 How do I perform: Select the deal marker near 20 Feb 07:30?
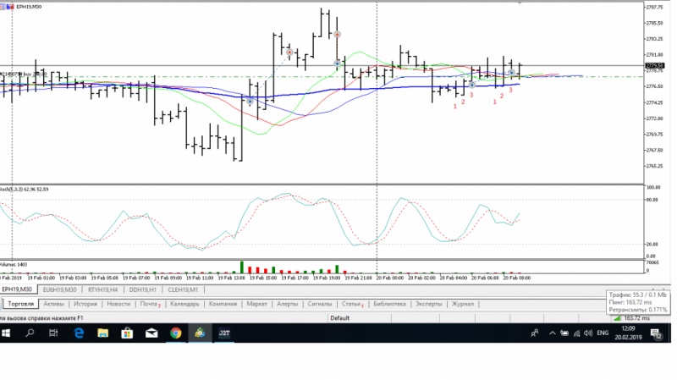point(511,73)
